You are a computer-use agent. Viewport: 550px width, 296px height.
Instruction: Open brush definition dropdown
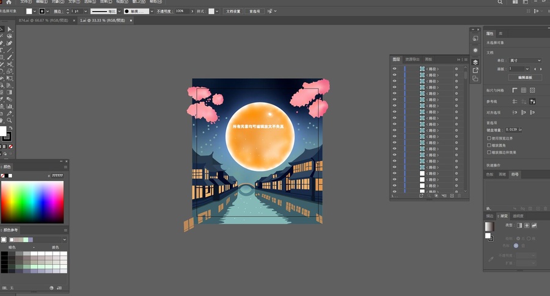click(152, 11)
